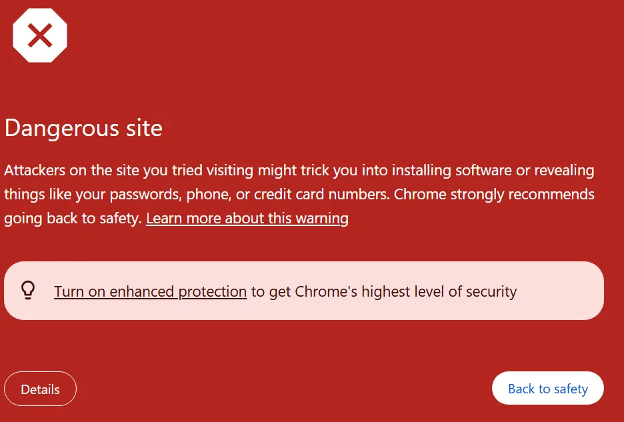The image size is (624, 422).
Task: Click the word "phone" in the warning text
Action: tap(206, 194)
